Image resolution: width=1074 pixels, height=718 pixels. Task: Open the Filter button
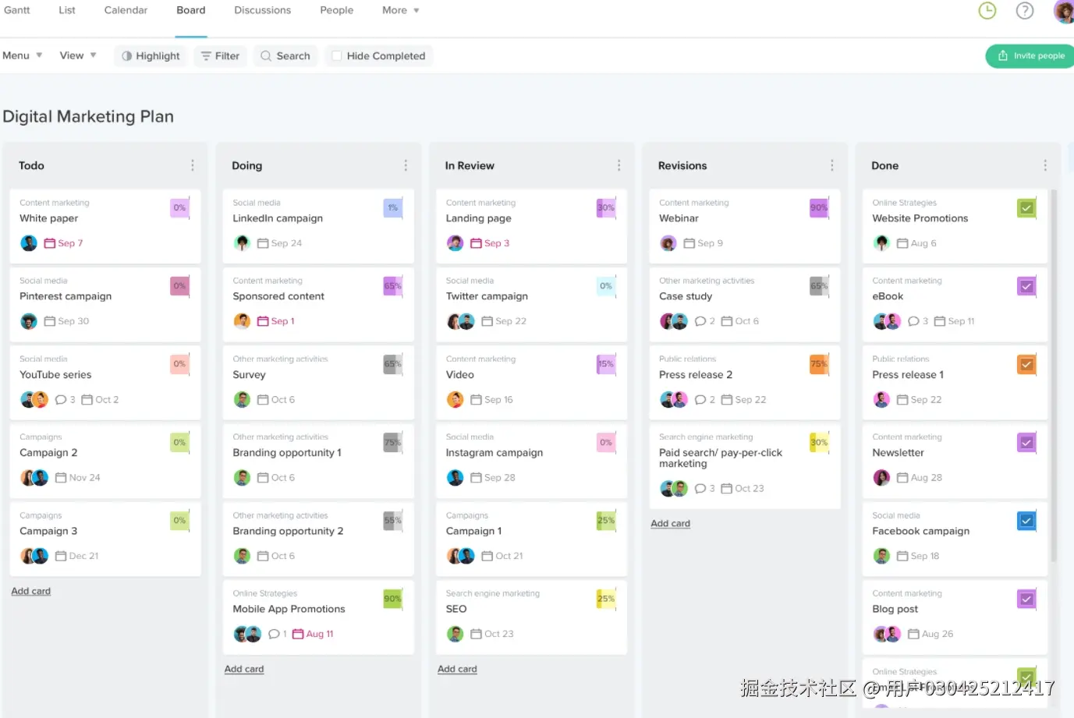click(220, 56)
